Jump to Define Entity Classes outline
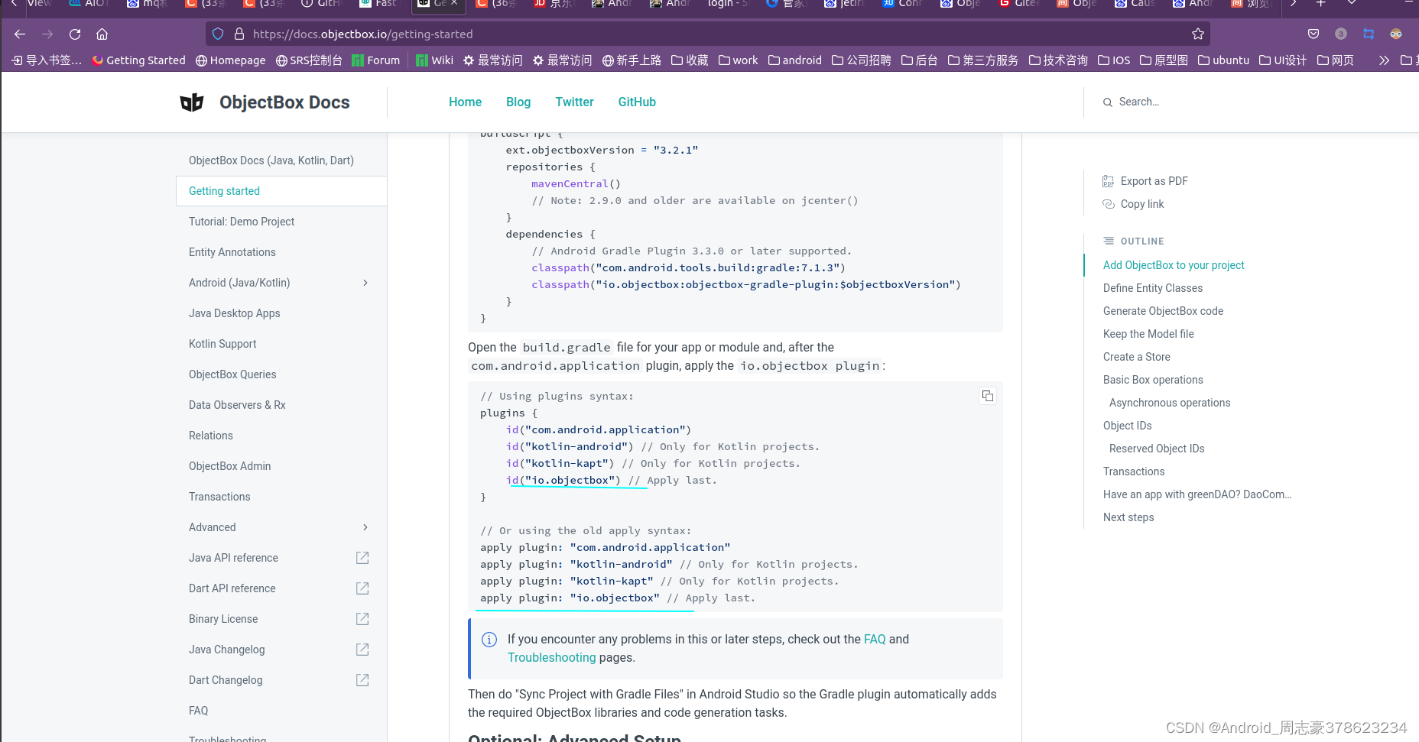Screen dimensions: 1419x742 [1153, 288]
